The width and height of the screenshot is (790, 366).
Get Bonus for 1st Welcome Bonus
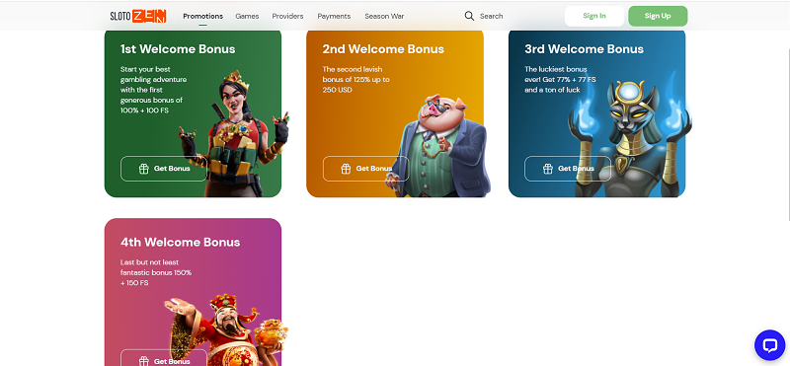(164, 169)
